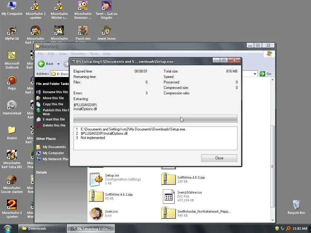Select Sven.ico icon file

click(x=104, y=214)
